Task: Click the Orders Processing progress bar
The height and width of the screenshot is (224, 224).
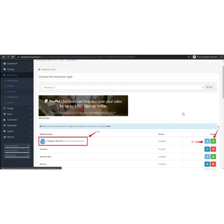Action: point(17,152)
